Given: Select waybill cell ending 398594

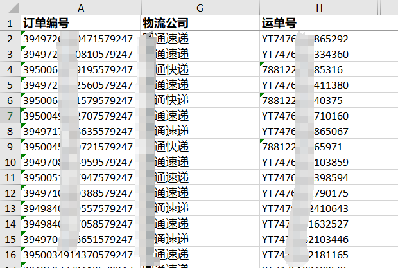Looking at the screenshot, I should 319,177.
